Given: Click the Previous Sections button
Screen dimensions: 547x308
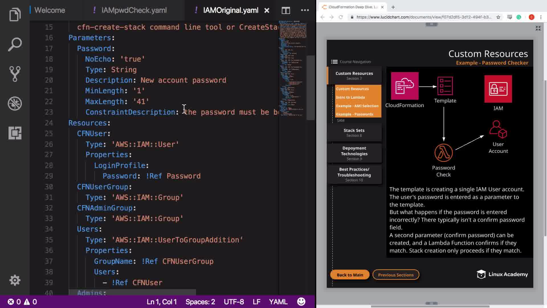Looking at the screenshot, I should 396,275.
